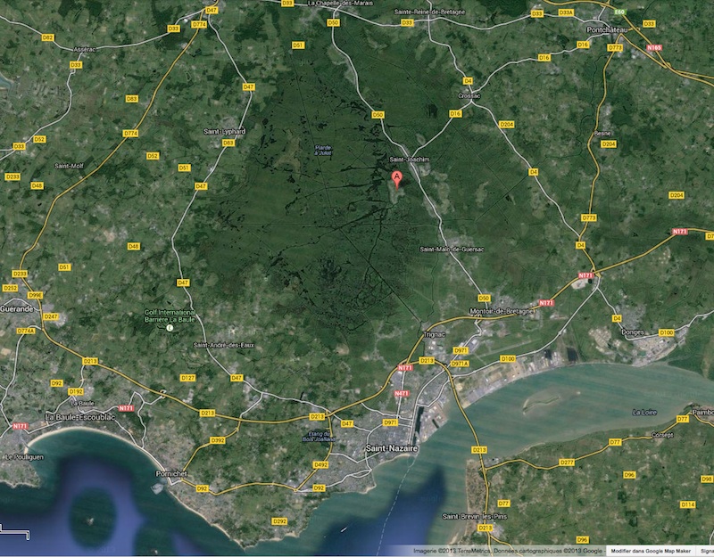714x557 pixels.
Task: Click the Montoir-de-Bretagne label
Action: 501,310
